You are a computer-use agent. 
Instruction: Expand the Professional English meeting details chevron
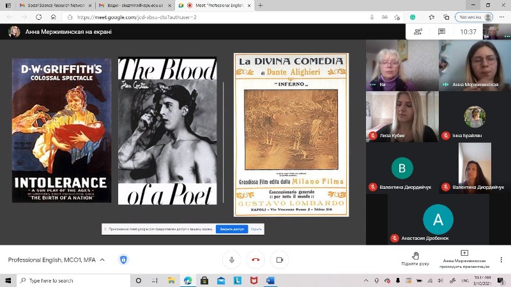[x=102, y=260]
